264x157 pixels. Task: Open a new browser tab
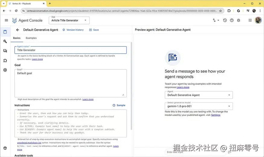click(x=50, y=3)
